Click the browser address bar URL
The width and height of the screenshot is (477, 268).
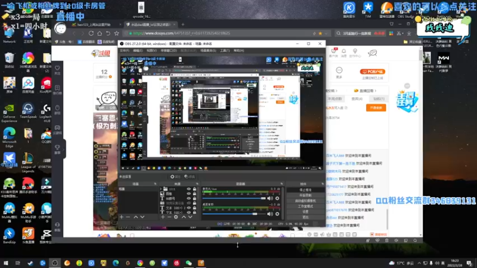(x=181, y=33)
